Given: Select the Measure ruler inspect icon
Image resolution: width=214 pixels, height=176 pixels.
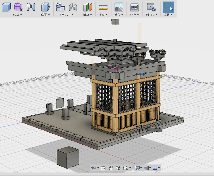Looking at the screenshot, I should tap(103, 7).
